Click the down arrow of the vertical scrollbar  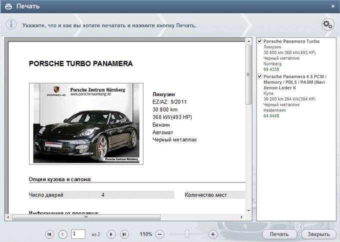[248, 210]
